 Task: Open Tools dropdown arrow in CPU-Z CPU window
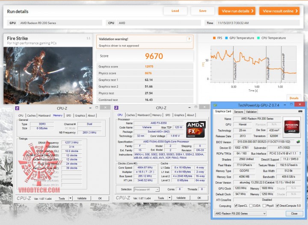point(169,198)
